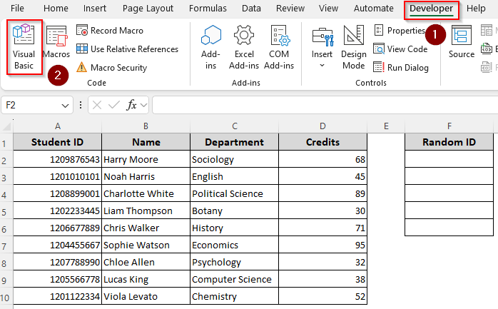
Task: Switch to the Formulas tab
Action: coord(208,9)
